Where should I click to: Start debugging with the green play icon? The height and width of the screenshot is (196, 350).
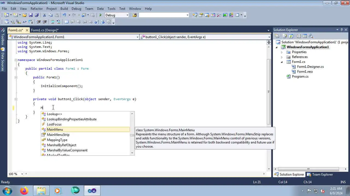pos(101,15)
